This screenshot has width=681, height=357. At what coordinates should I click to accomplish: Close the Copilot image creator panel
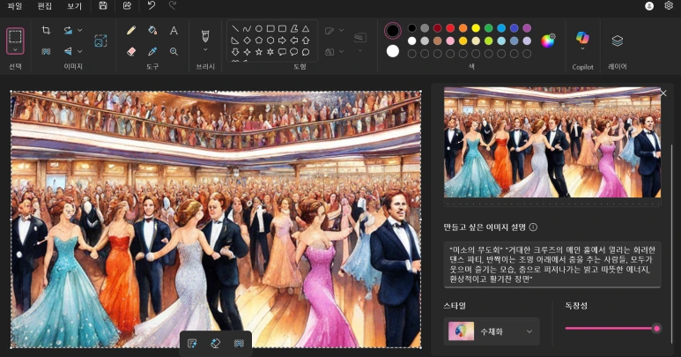(663, 93)
